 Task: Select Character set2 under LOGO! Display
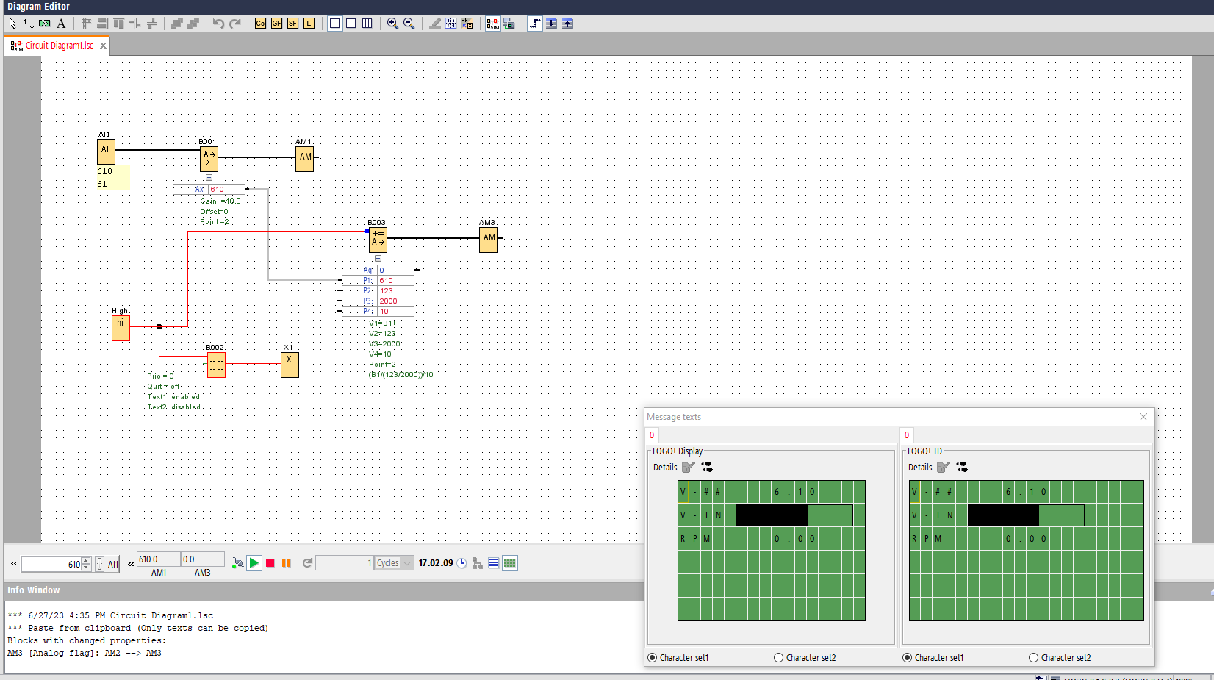tap(778, 658)
